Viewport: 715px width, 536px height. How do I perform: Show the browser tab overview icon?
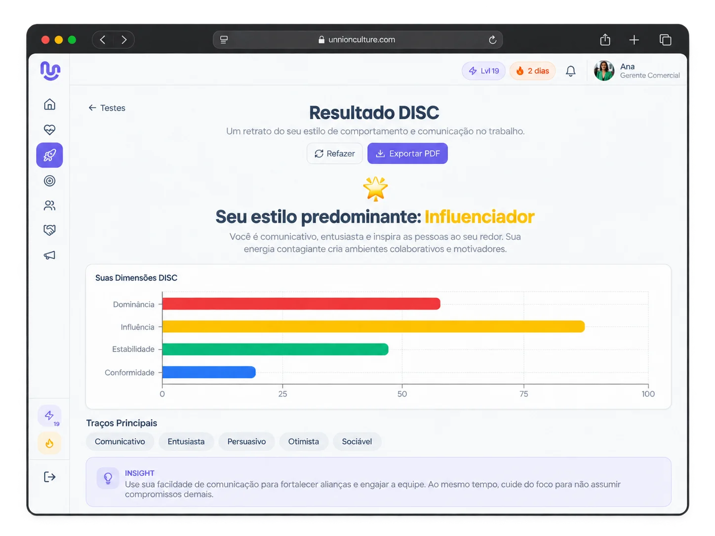point(665,39)
